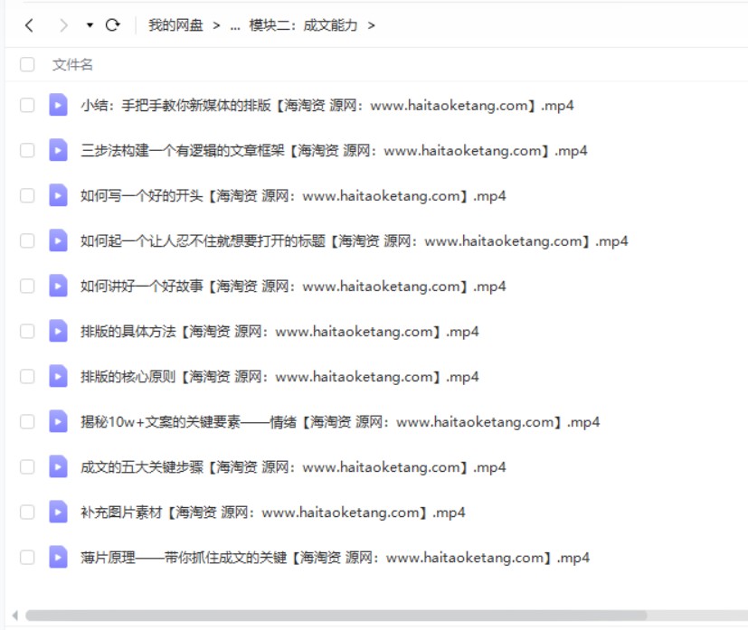Click video icon of 薄片原理——带你抓住成文的关键
Screen dimensions: 748x630
point(58,557)
